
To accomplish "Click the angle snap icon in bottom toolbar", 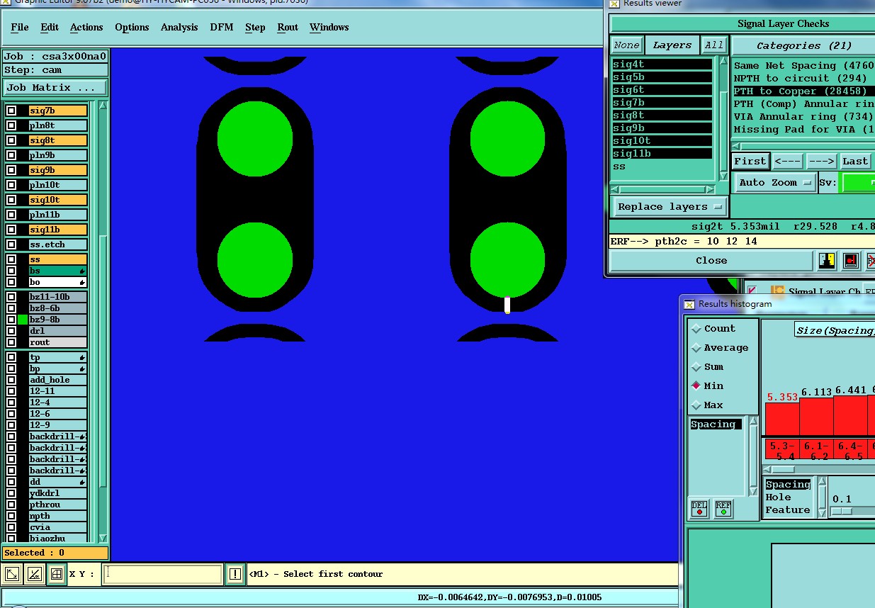I will tap(35, 574).
